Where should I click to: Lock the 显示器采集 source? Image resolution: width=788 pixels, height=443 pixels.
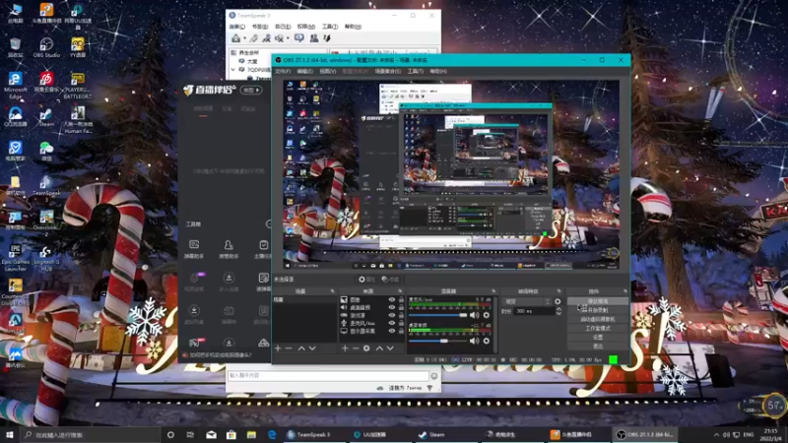[x=401, y=331]
